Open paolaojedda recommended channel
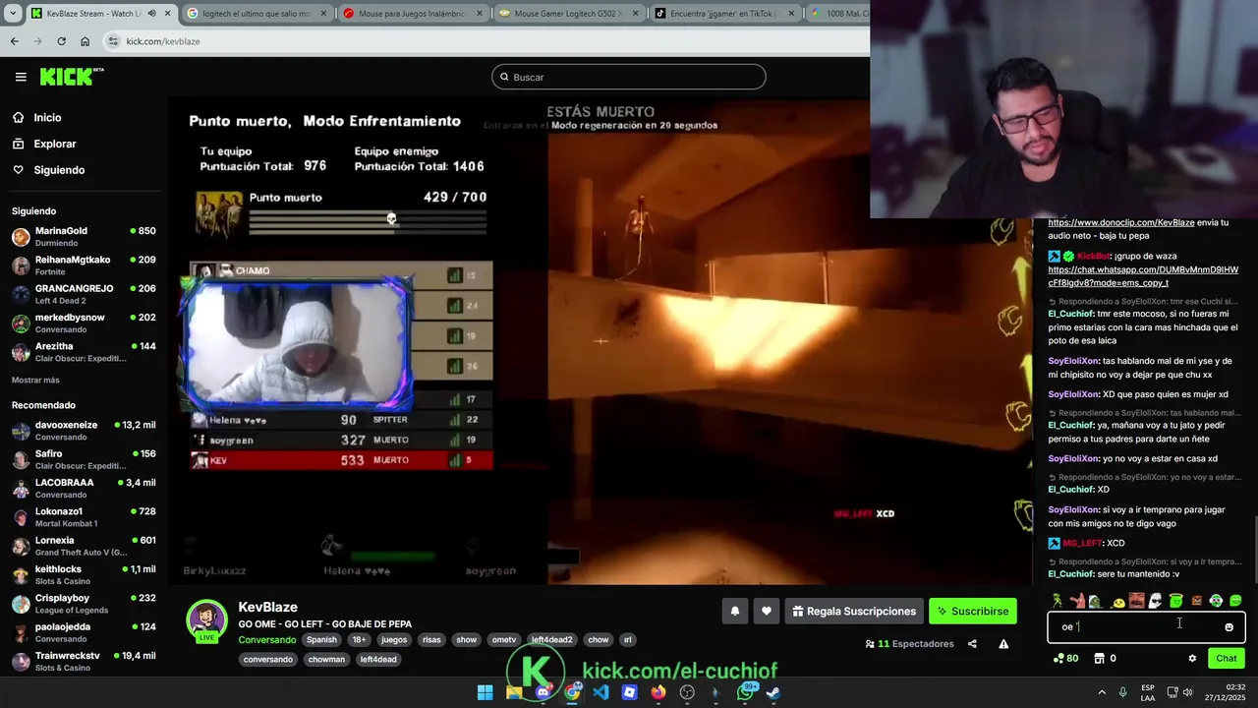This screenshot has width=1258, height=708. click(x=84, y=632)
